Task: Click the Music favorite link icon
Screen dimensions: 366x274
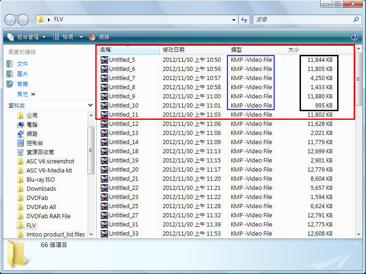Action: [10, 84]
